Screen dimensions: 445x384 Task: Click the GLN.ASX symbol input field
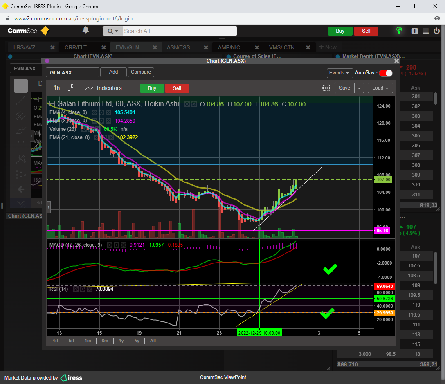[72, 73]
